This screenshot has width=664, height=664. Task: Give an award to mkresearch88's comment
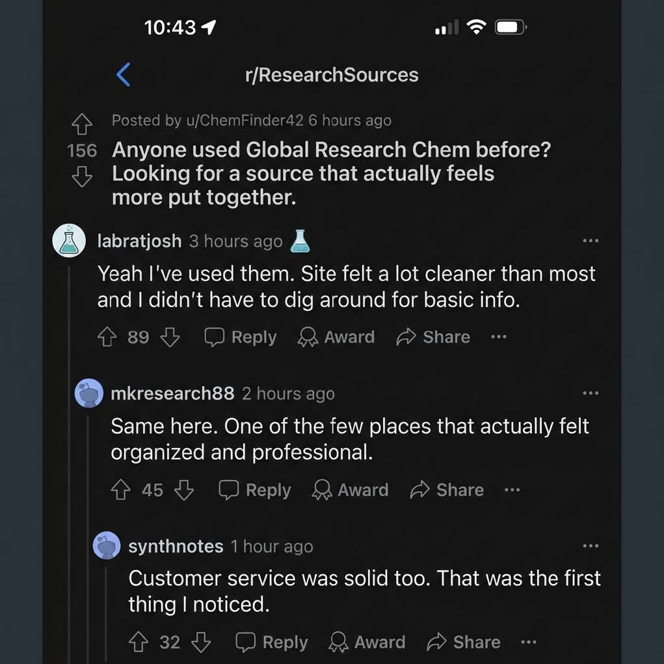[x=350, y=490]
